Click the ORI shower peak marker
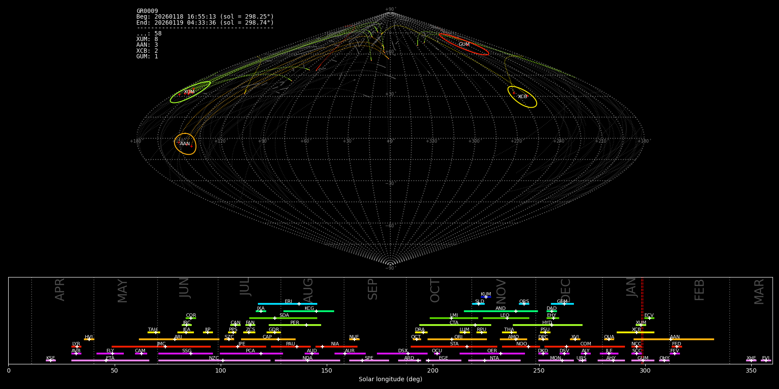The height and width of the screenshot is (389, 779). (x=452, y=339)
